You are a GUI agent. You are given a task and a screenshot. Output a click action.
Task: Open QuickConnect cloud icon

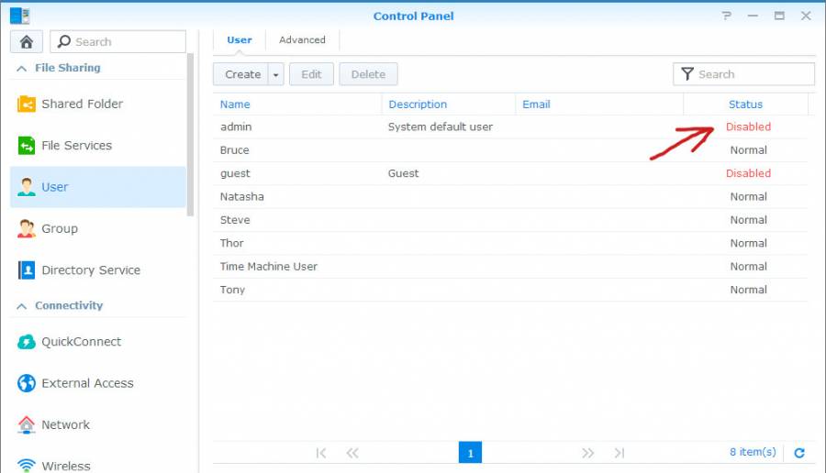coord(27,342)
